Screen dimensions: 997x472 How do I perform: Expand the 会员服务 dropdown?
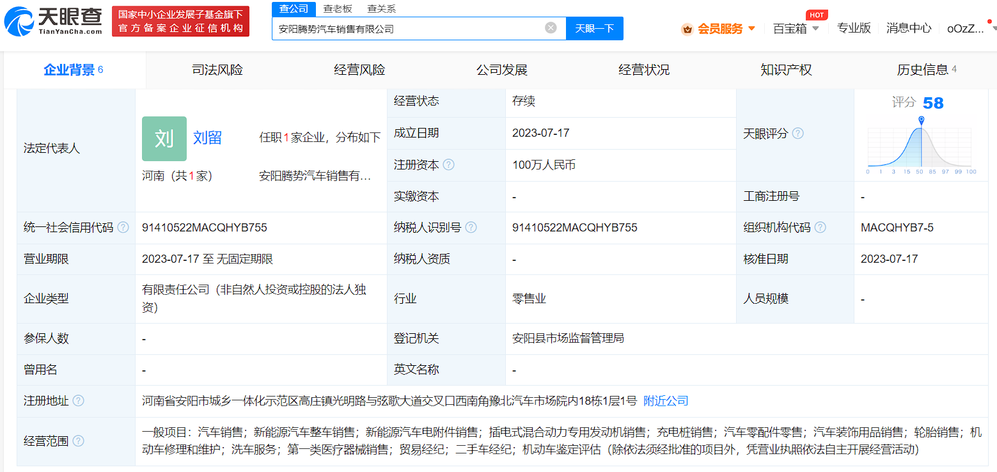tap(752, 28)
